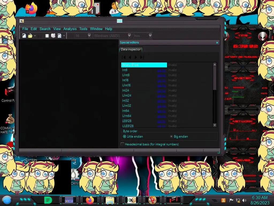
Task: Expand the Open file recent files arrow
Action: pos(35,36)
